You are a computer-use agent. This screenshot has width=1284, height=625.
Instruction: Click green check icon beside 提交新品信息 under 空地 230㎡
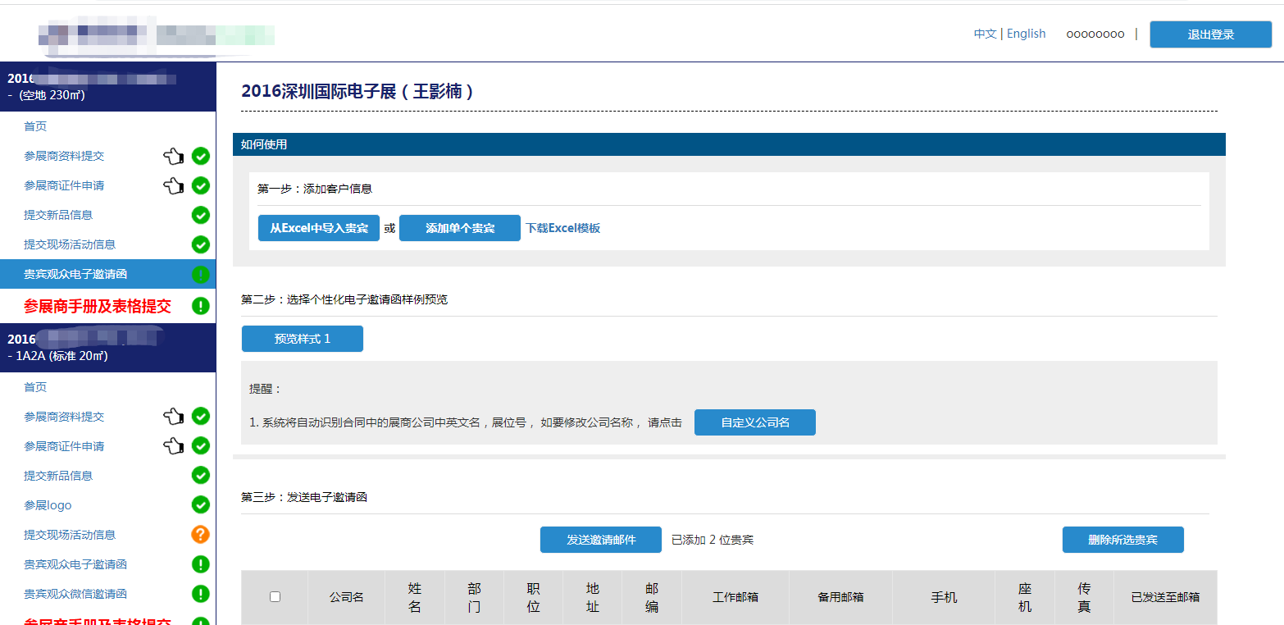[x=201, y=215]
